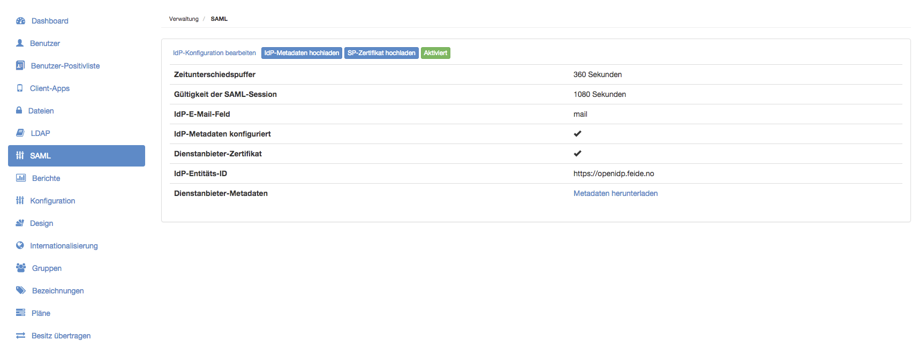Screen dimensions: 919x355
Task: Click IdP-E-Mail-Feld row label
Action: tap(202, 114)
